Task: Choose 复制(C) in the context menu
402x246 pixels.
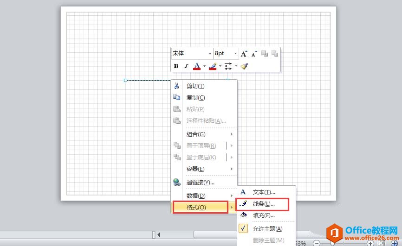Action: (195, 98)
